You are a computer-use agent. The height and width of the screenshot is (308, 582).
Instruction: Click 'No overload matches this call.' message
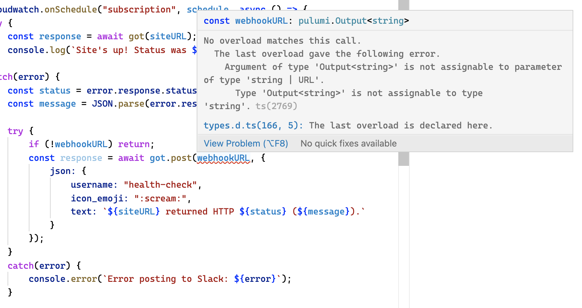[282, 41]
